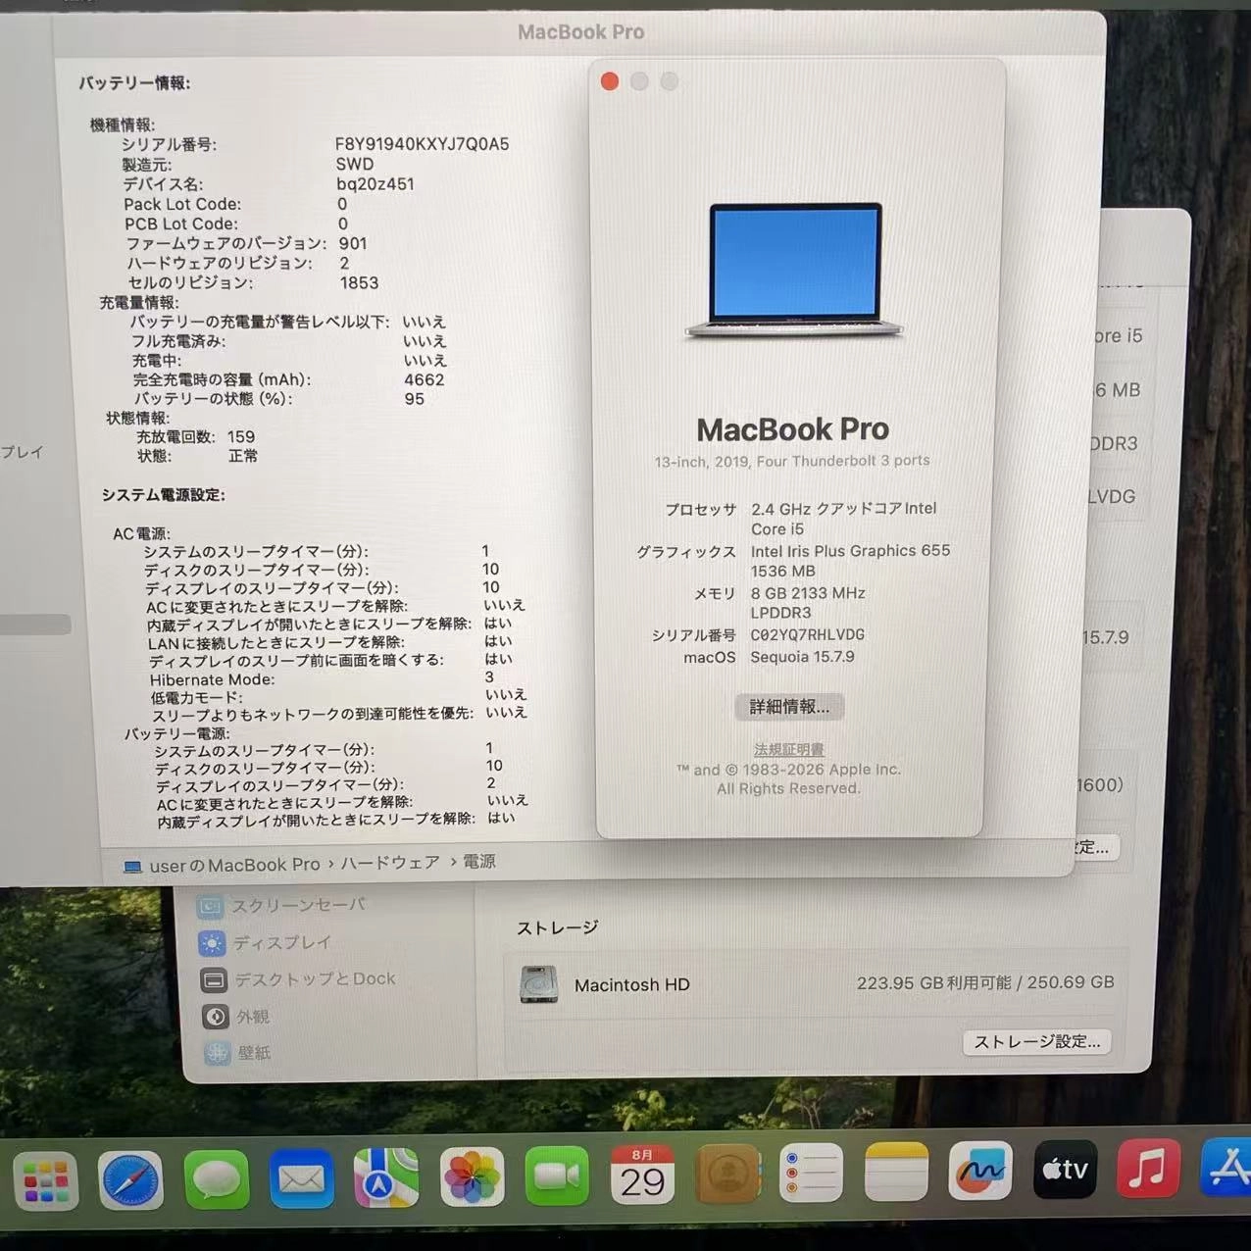Click the ストレージ設定... button
Image resolution: width=1251 pixels, height=1251 pixels.
click(x=1037, y=1042)
